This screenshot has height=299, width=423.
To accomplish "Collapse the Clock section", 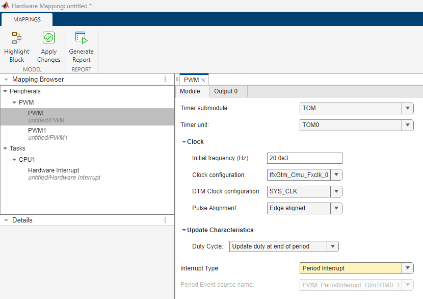I will coord(184,142).
